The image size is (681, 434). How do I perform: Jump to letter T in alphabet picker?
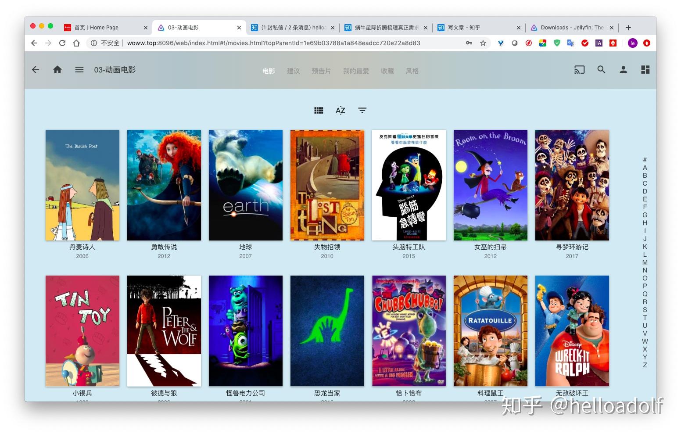point(645,318)
